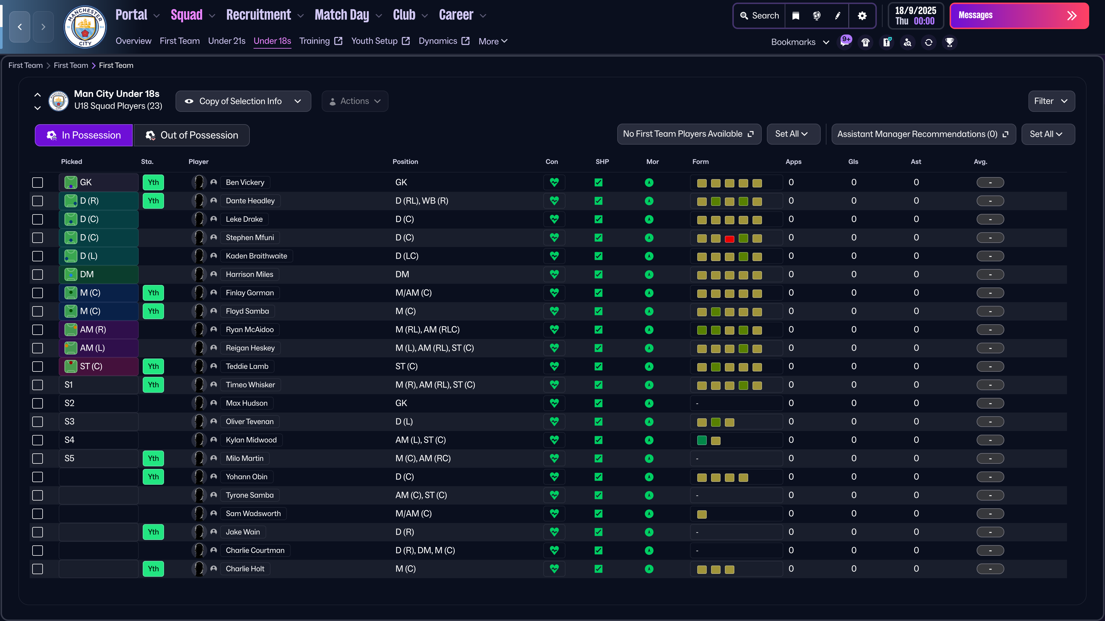Switch to the Under 21s tab

226,41
